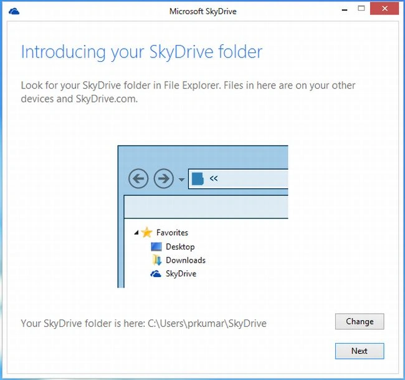
Task: Click the File Explorer illustration image
Action: 202,217
